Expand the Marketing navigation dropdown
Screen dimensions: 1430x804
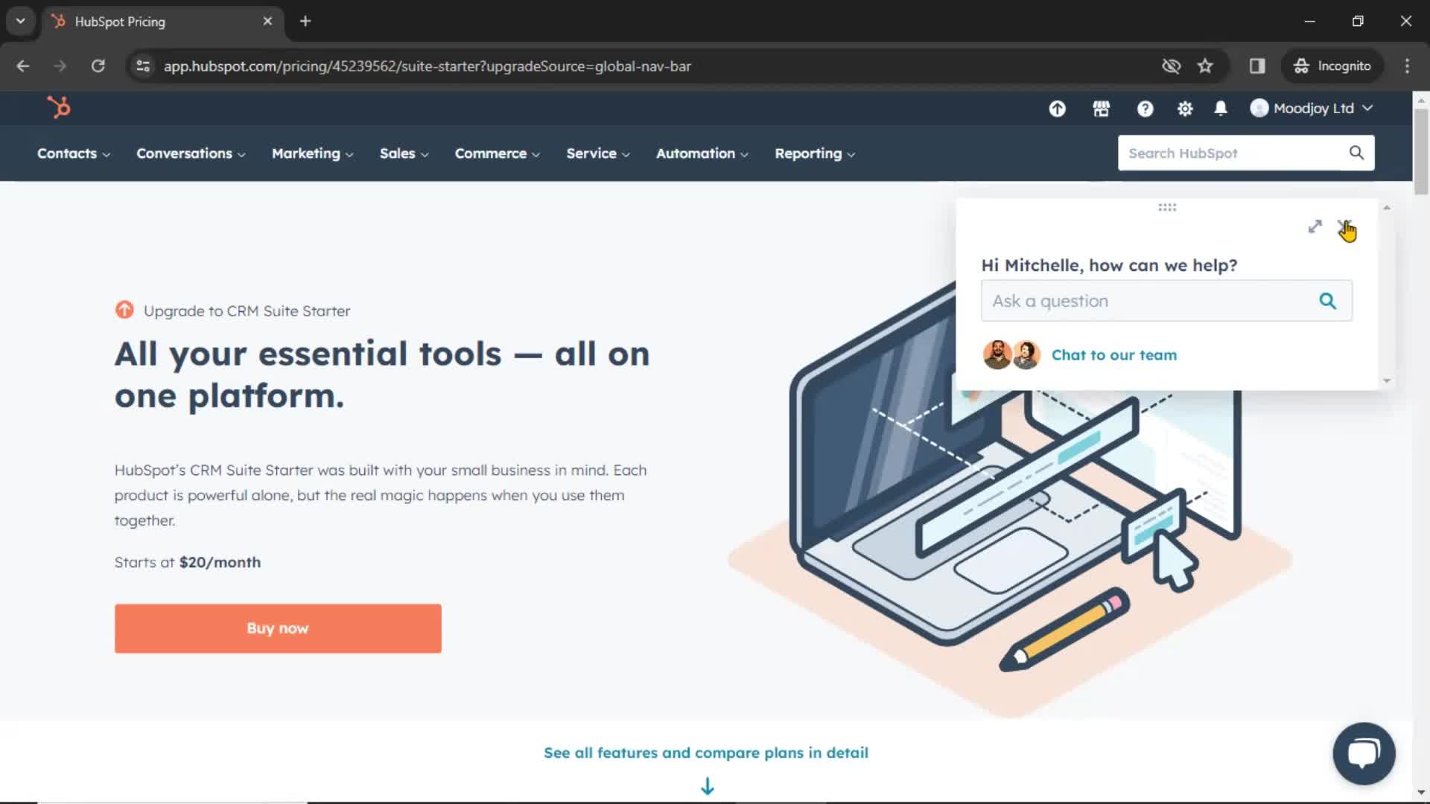[x=311, y=153]
